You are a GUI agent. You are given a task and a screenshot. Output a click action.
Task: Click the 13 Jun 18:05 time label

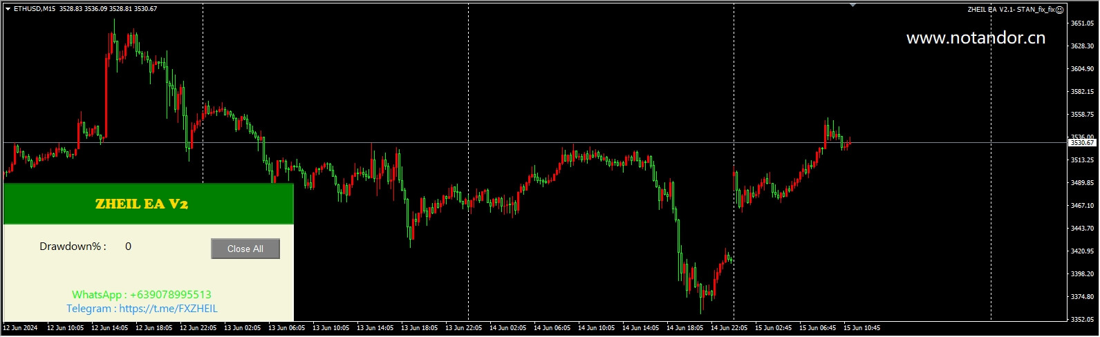pyautogui.click(x=419, y=328)
